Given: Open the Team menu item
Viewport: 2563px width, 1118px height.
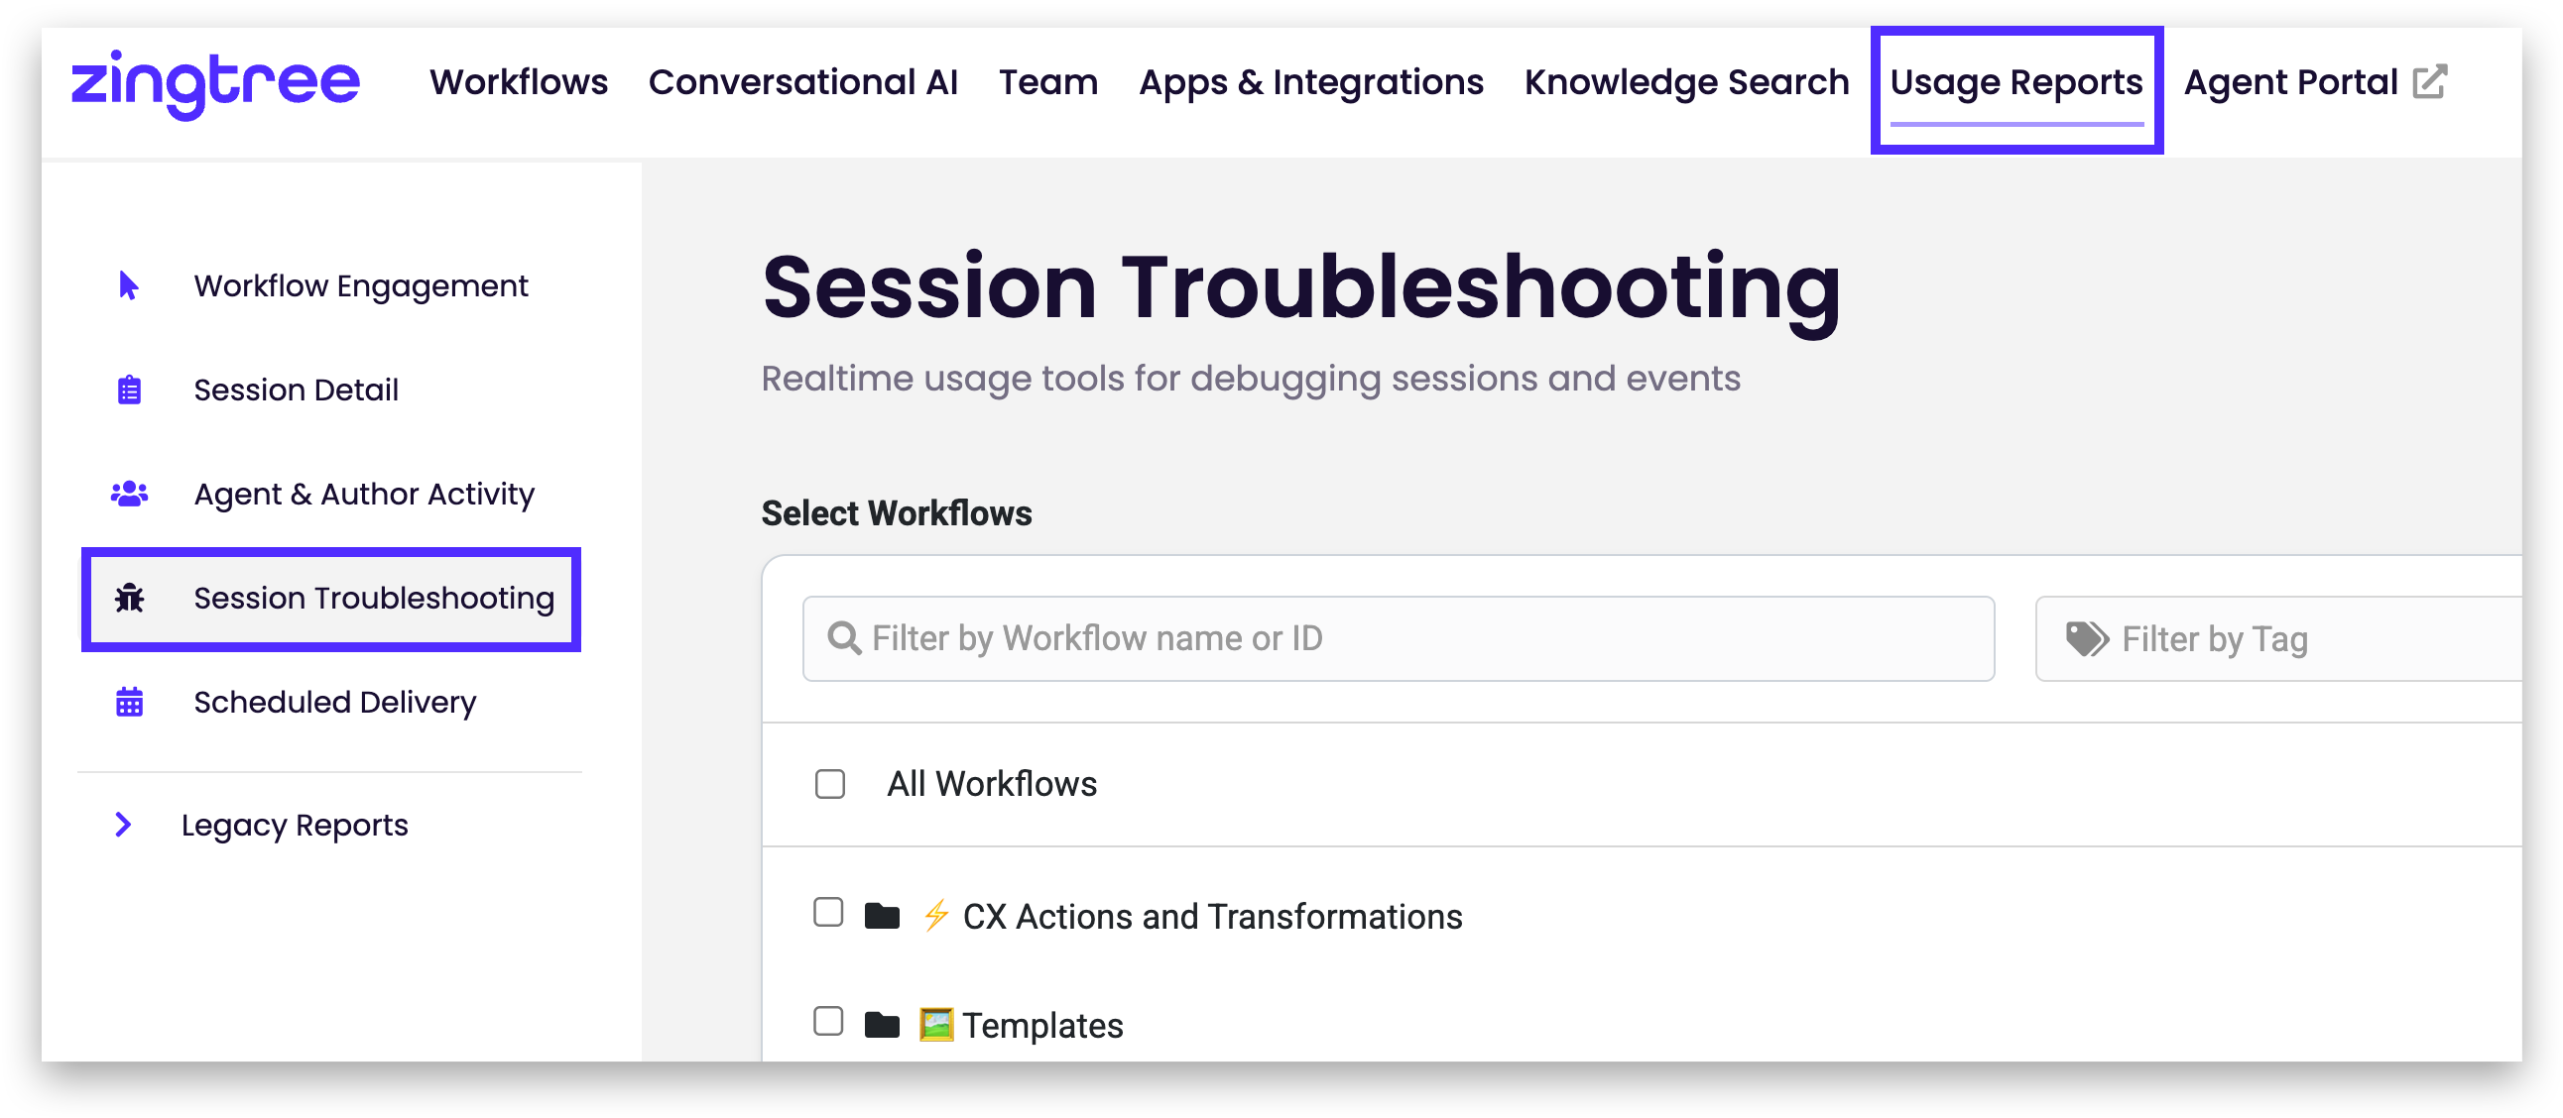Looking at the screenshot, I should (1047, 82).
